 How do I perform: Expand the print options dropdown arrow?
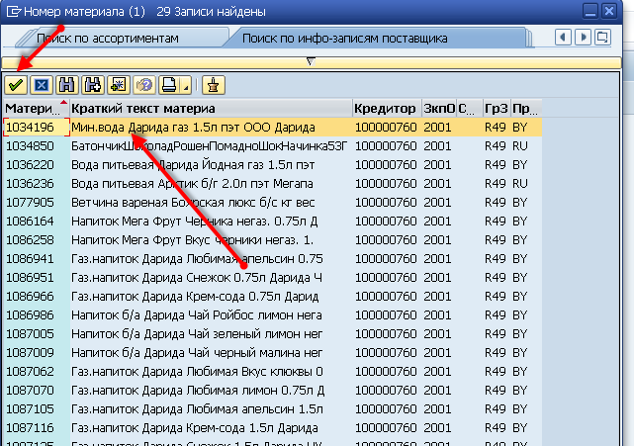click(x=186, y=87)
